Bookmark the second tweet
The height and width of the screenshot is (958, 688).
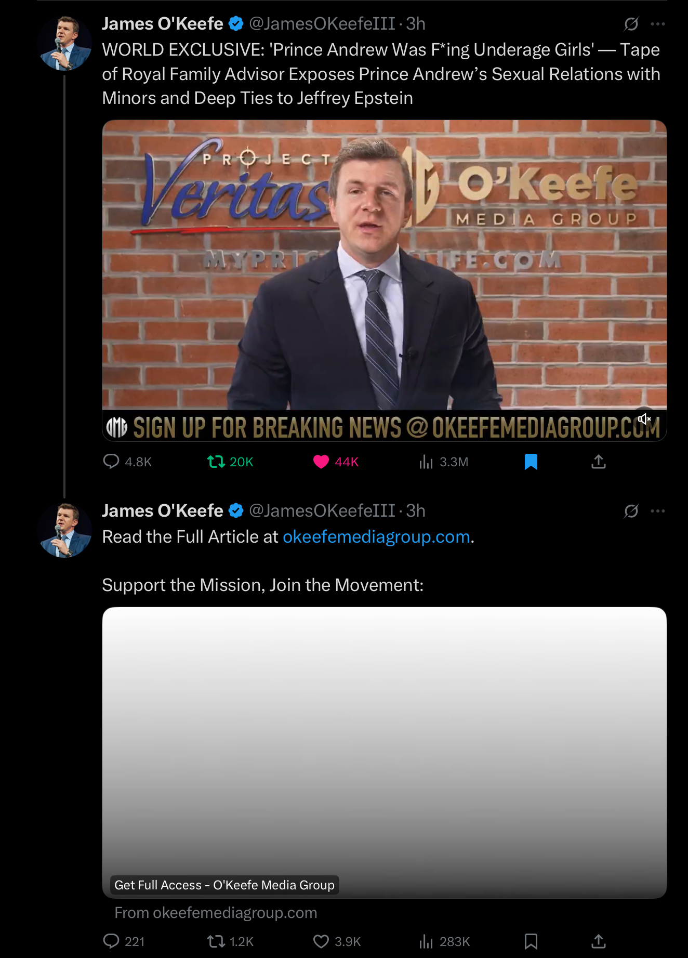pyautogui.click(x=531, y=941)
